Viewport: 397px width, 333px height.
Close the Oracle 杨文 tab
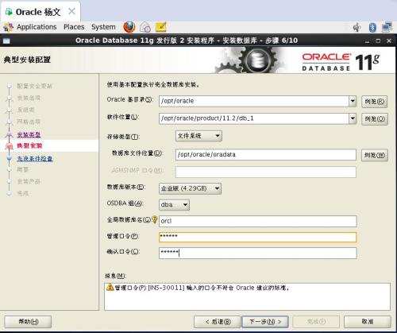(71, 11)
